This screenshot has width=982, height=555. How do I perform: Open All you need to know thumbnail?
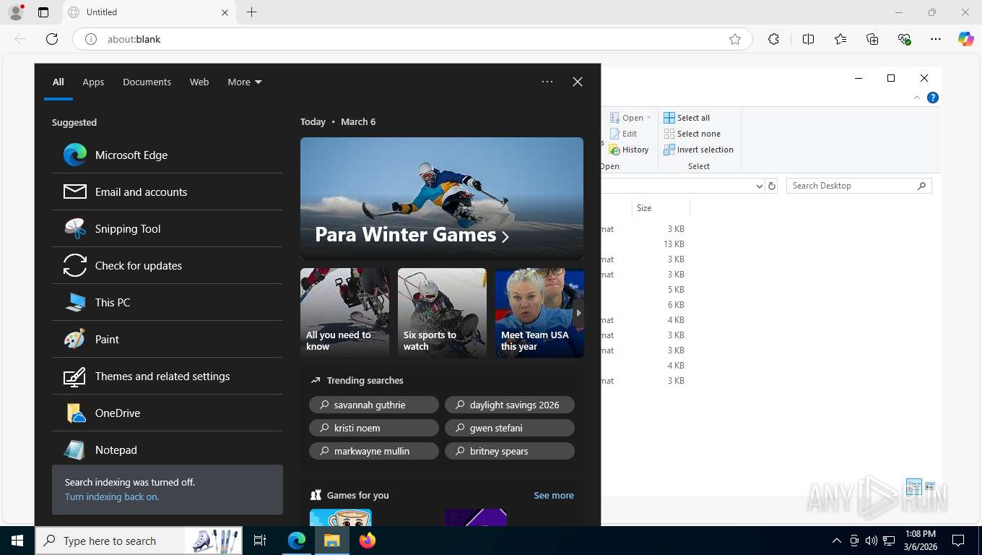click(x=344, y=313)
